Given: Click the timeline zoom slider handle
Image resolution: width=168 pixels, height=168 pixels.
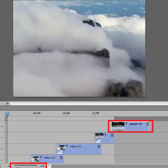Looking at the screenshot, I should click(x=18, y=167).
